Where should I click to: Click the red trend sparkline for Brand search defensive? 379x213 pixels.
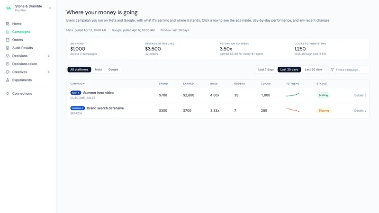(x=293, y=110)
